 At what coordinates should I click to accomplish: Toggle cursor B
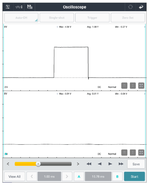point(117,176)
